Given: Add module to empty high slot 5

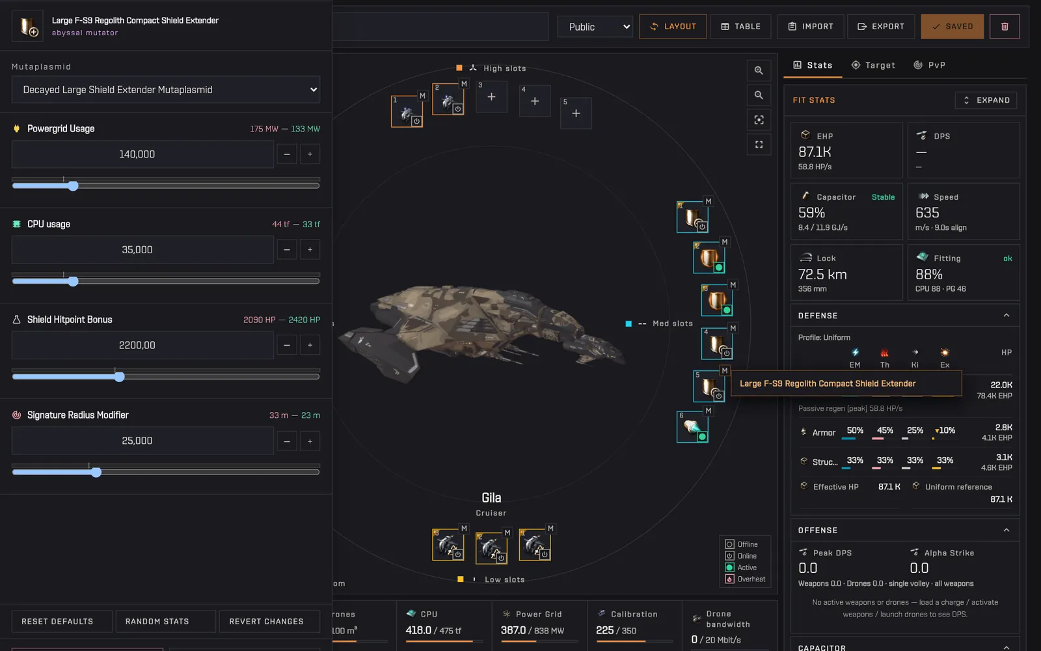Looking at the screenshot, I should tap(576, 113).
